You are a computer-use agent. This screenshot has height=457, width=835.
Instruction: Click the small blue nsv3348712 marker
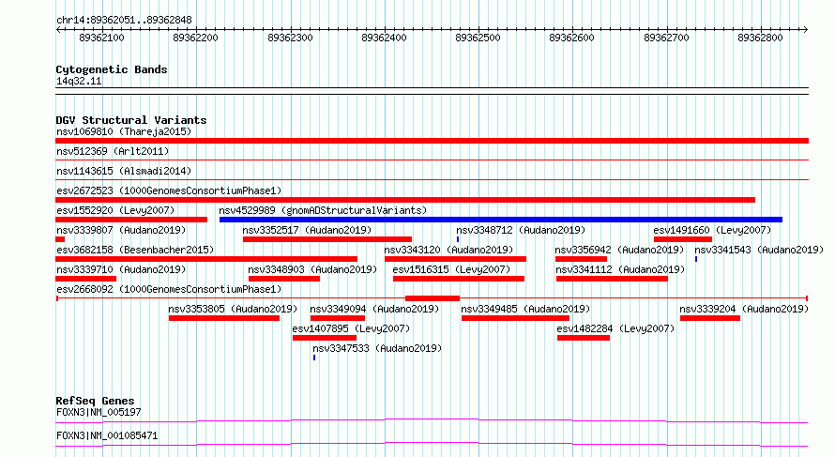(x=458, y=239)
